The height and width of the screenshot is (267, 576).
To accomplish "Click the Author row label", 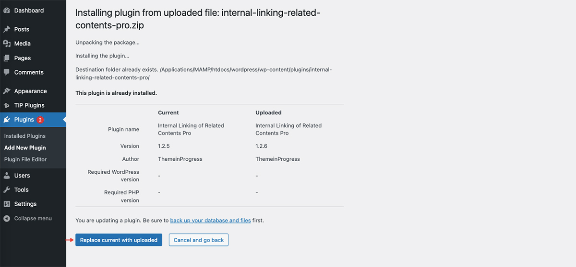I will (131, 159).
